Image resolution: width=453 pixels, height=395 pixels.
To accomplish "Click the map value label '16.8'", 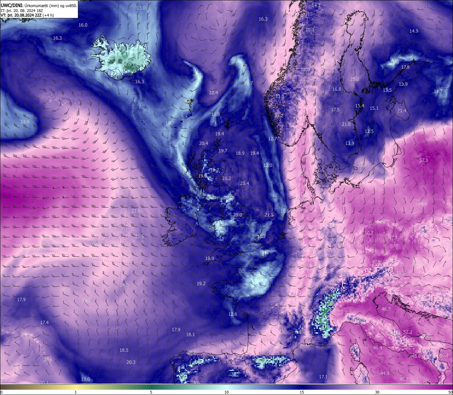I will click(337, 89).
